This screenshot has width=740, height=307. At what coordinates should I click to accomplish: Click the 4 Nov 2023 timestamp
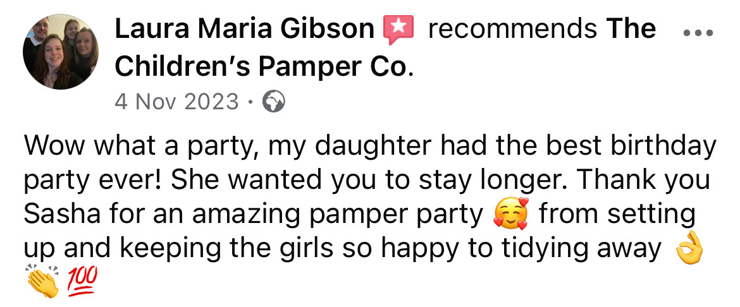point(177,102)
